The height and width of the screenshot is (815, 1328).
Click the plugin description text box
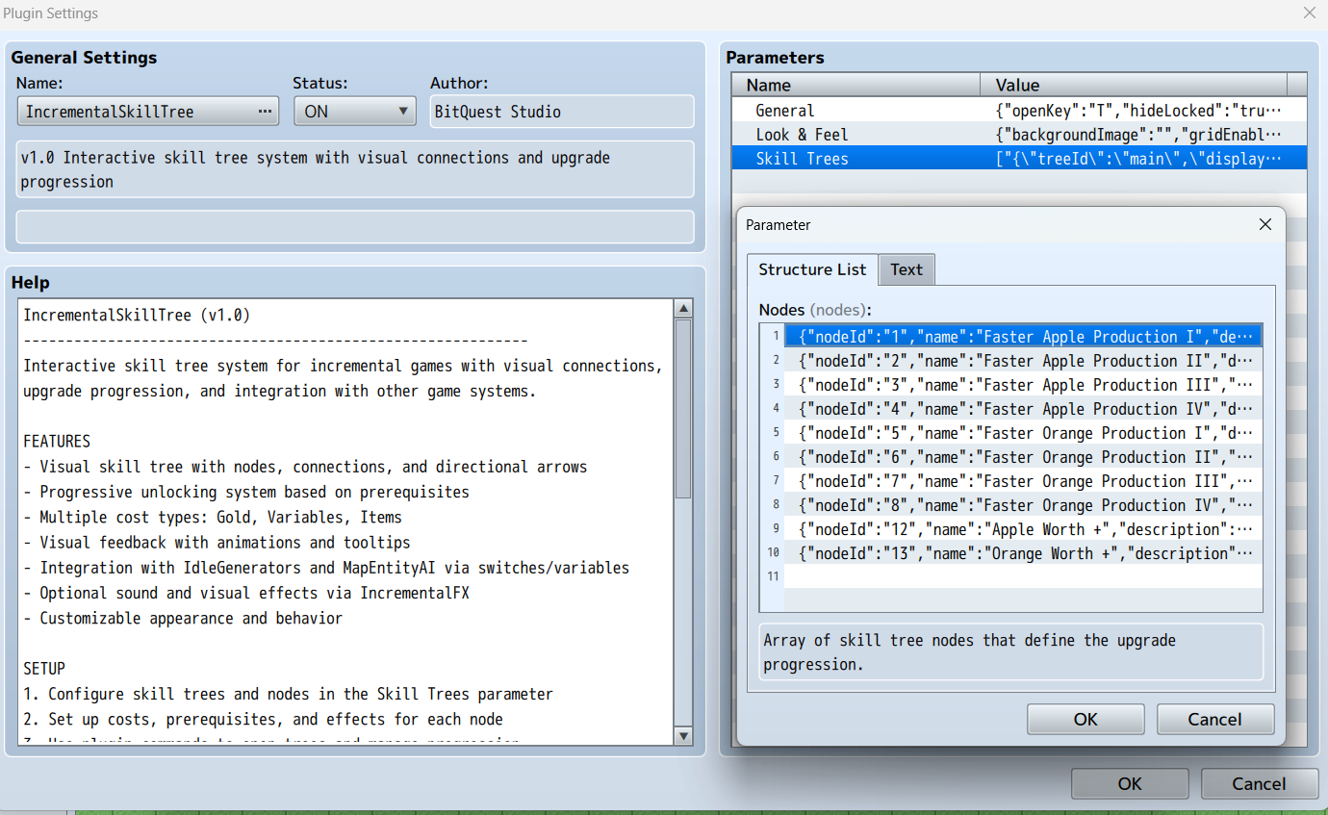[355, 169]
